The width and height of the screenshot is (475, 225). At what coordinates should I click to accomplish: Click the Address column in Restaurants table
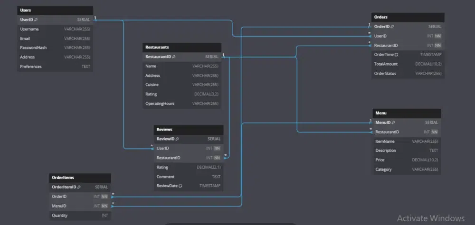182,75
